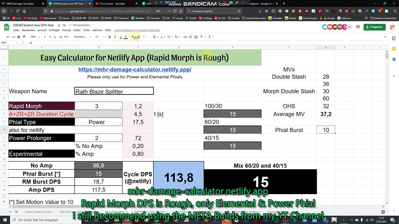Click the browser home icon
The width and height of the screenshot is (399, 224).
pyautogui.click(x=24, y=11)
